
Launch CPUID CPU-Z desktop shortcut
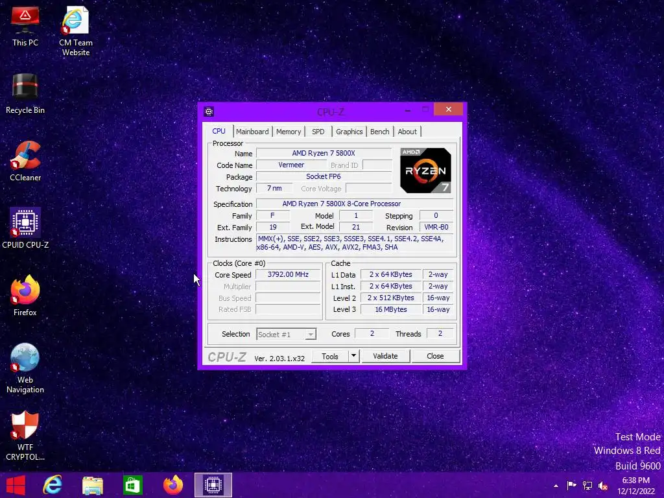[25, 228]
